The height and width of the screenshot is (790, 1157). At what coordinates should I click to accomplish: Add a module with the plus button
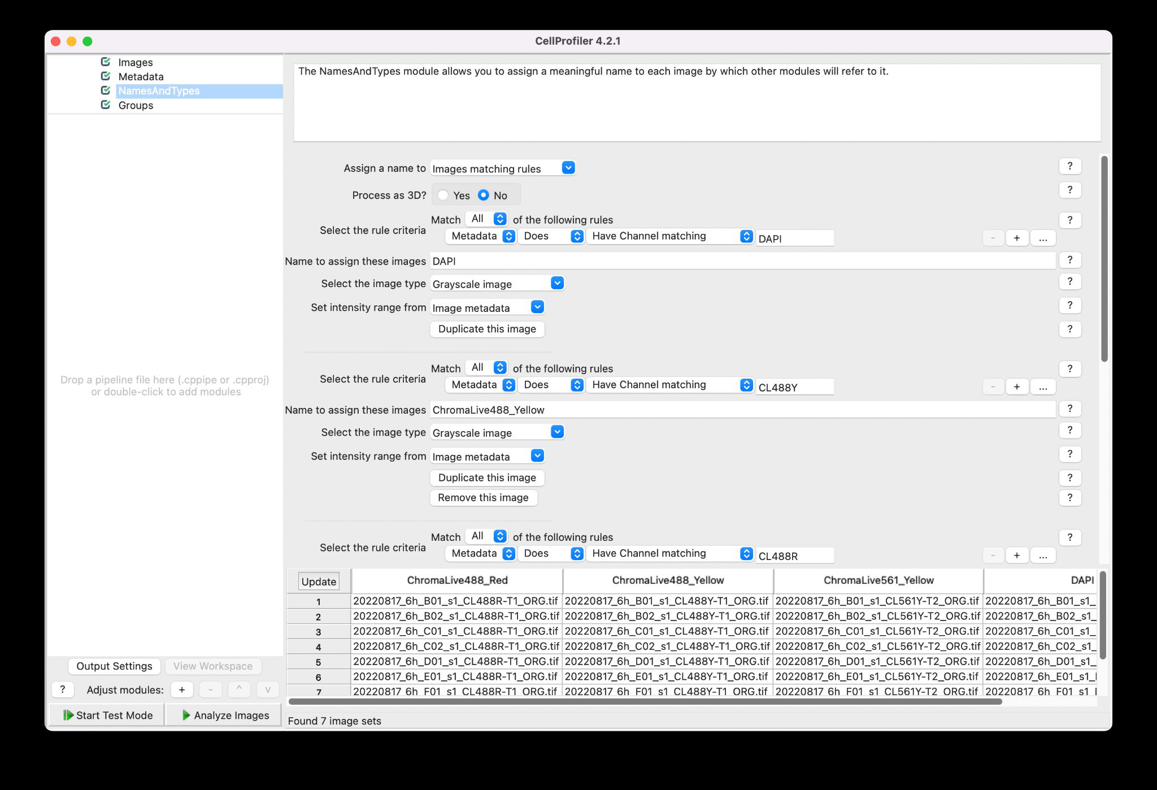(x=182, y=689)
